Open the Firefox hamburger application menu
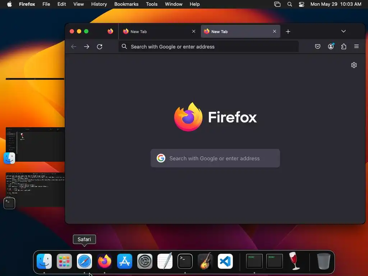Image resolution: width=368 pixels, height=276 pixels. [x=356, y=46]
